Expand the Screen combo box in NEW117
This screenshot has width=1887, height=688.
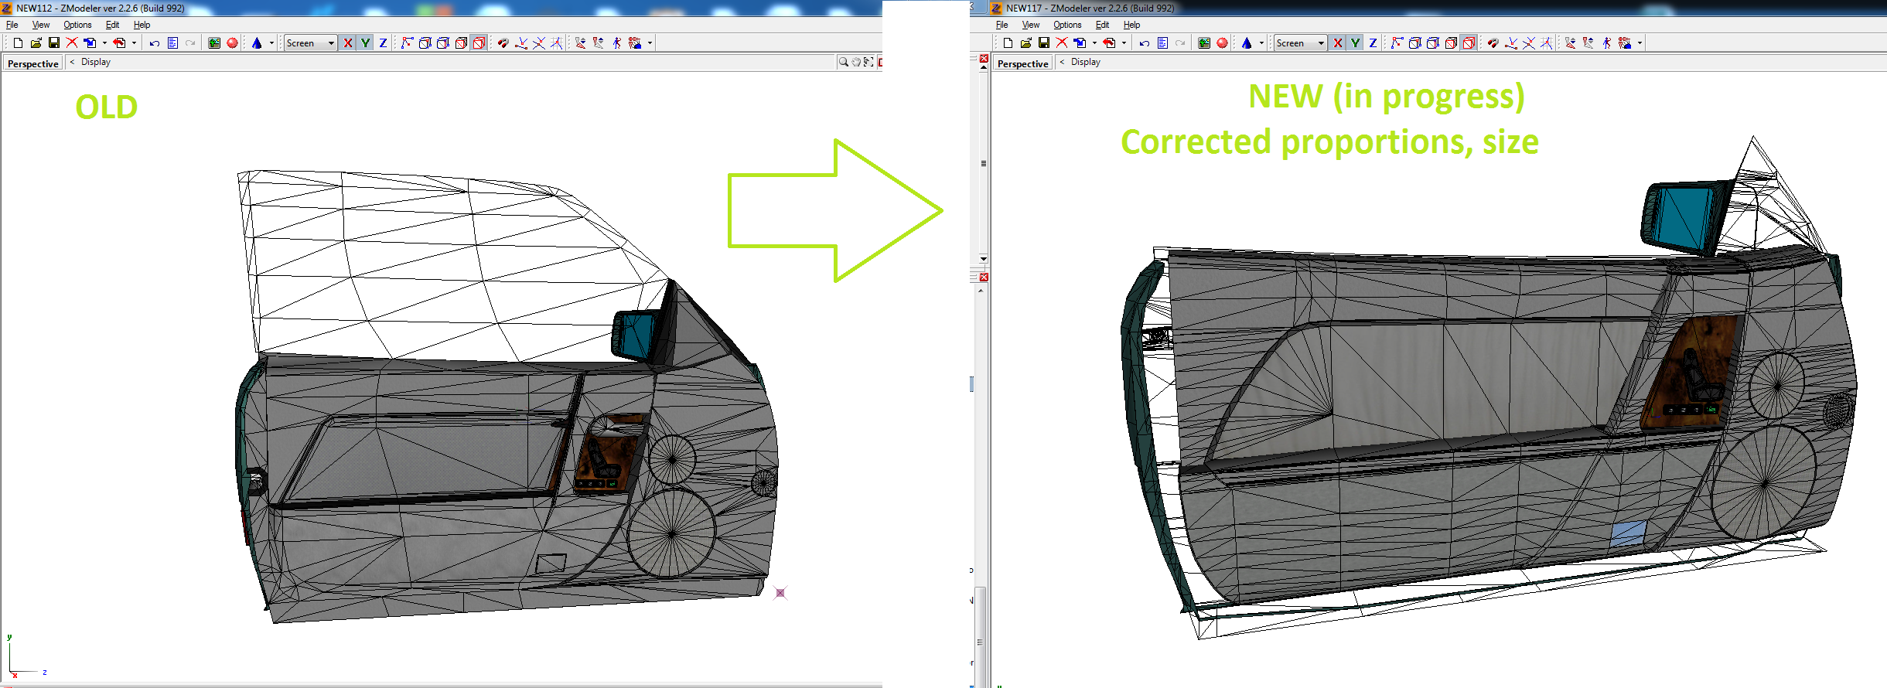1321,43
